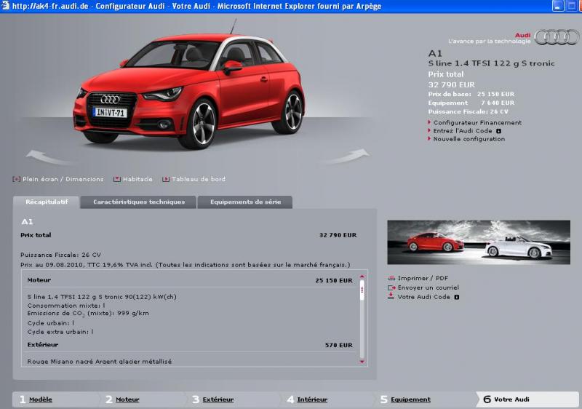Viewport: 582px width, 409px height.
Task: Click 'Puissance Fiscale: 26 CV' in summary panel
Action: tap(60, 255)
